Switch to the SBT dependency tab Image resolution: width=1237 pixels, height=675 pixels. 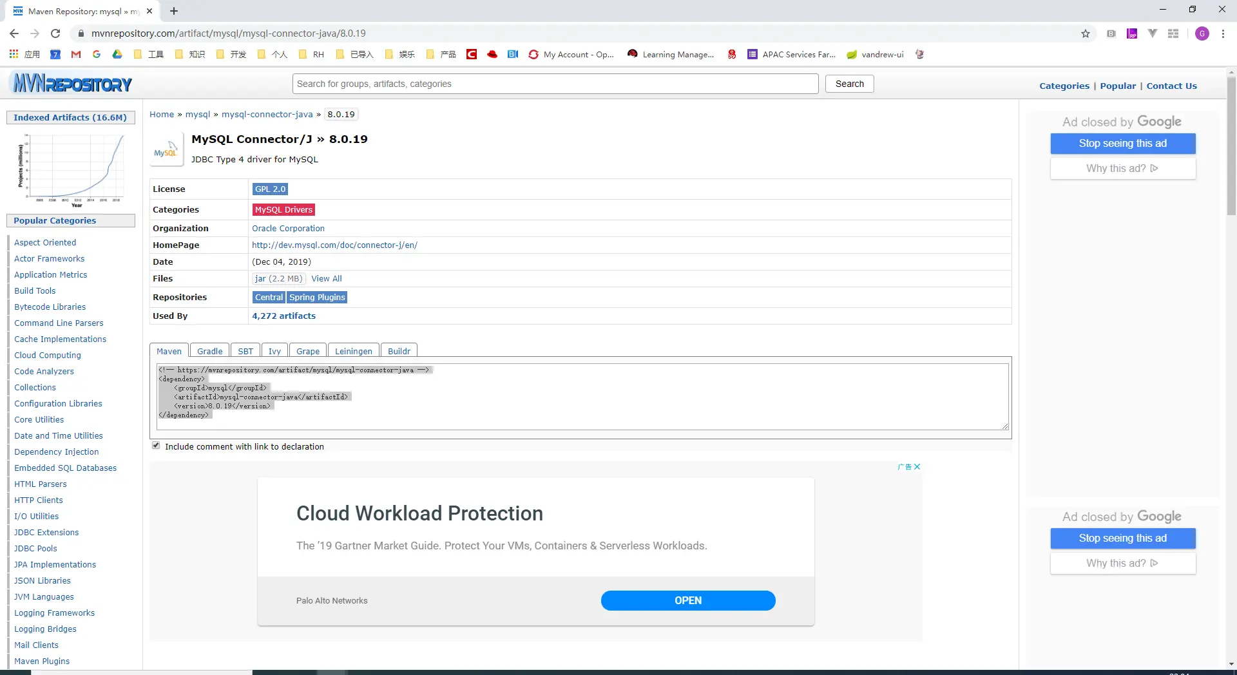(x=245, y=351)
